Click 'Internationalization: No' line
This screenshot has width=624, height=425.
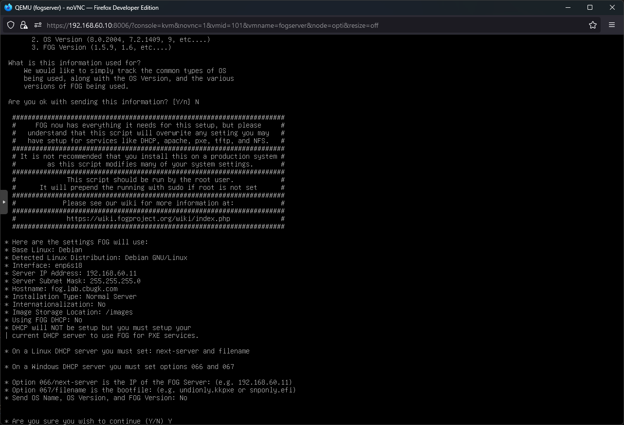[55, 304]
